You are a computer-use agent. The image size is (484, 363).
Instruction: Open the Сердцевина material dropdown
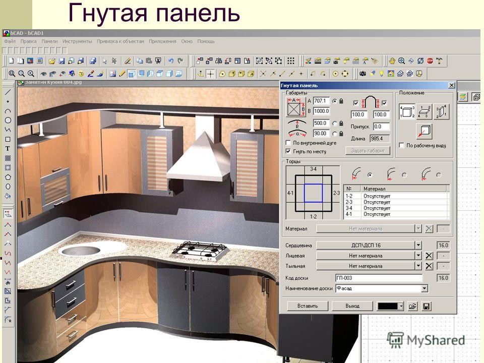tap(418, 246)
